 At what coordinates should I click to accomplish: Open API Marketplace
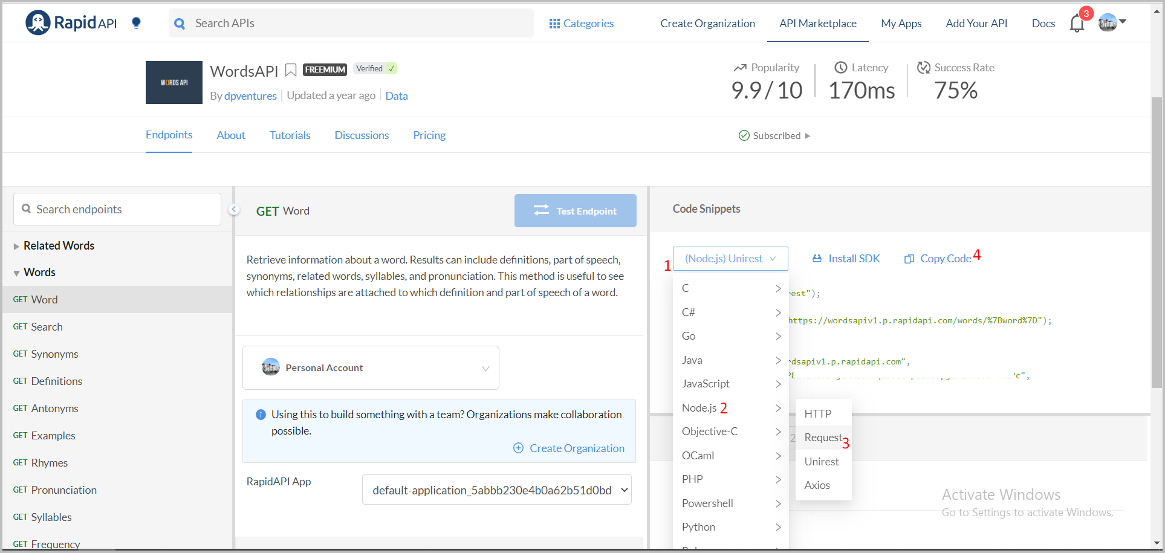[818, 24]
